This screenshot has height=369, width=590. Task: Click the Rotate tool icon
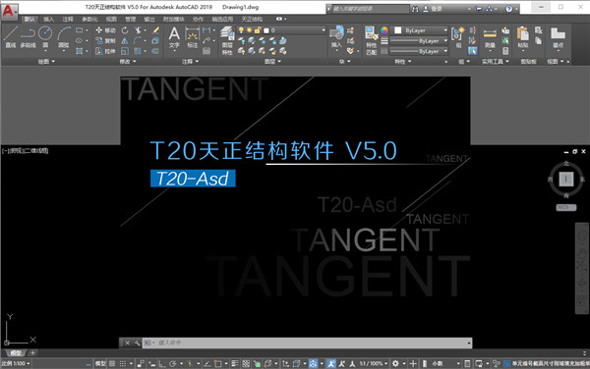point(125,30)
